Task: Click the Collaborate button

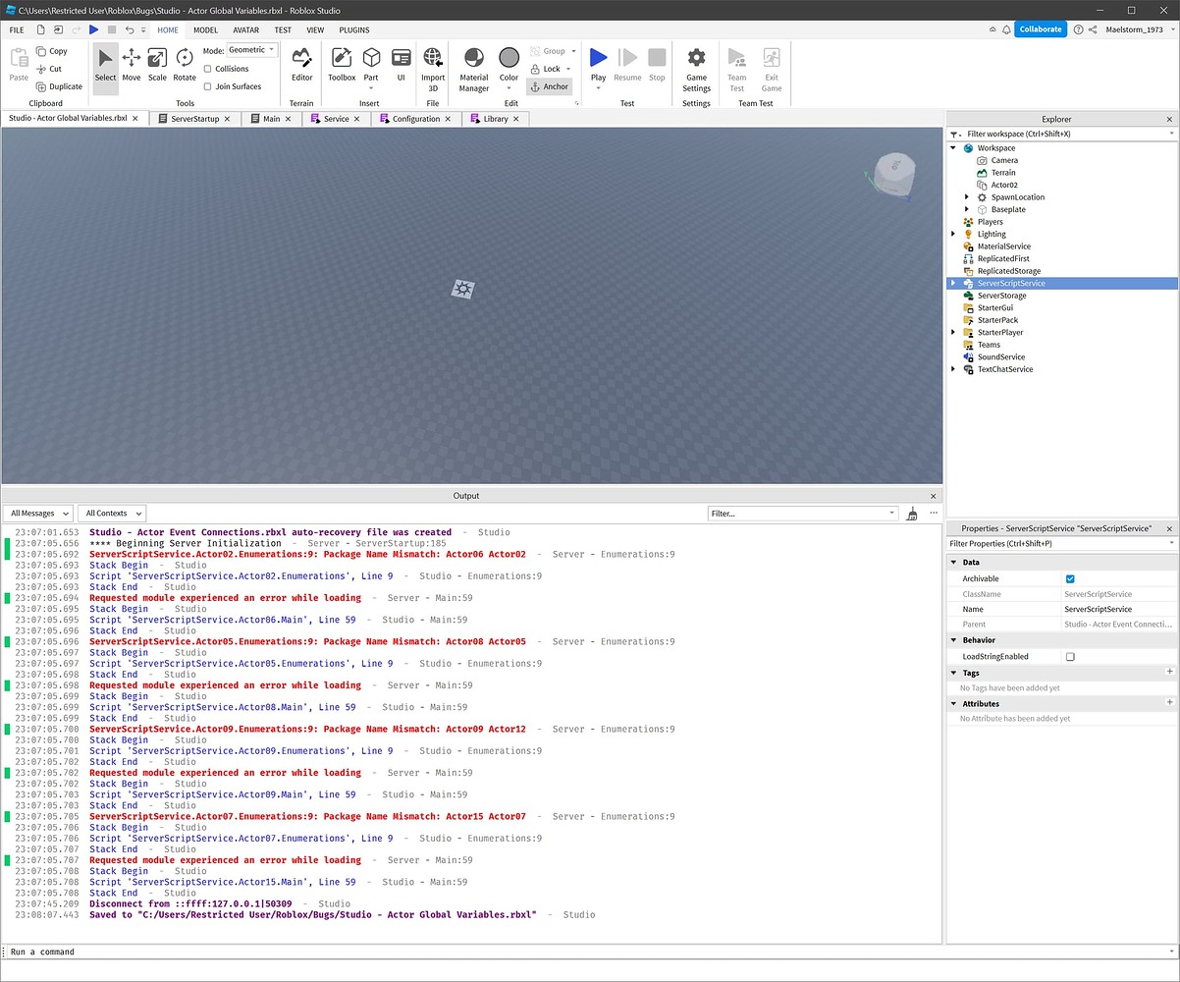Action: coord(1041,29)
